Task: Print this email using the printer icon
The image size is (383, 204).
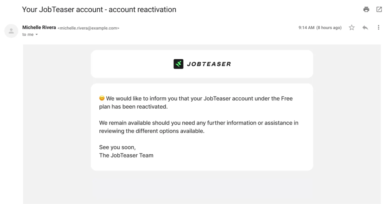Action: [366, 10]
